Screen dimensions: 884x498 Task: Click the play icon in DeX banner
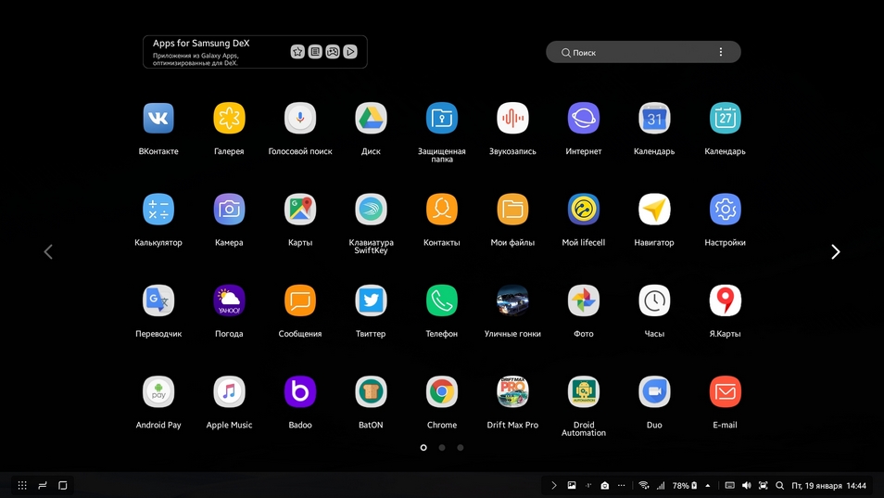pos(350,52)
